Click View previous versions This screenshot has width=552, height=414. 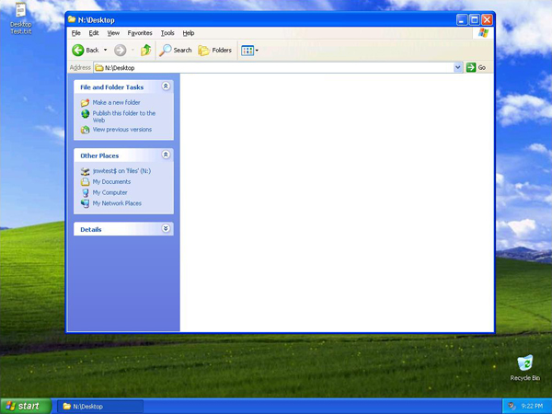pos(122,130)
